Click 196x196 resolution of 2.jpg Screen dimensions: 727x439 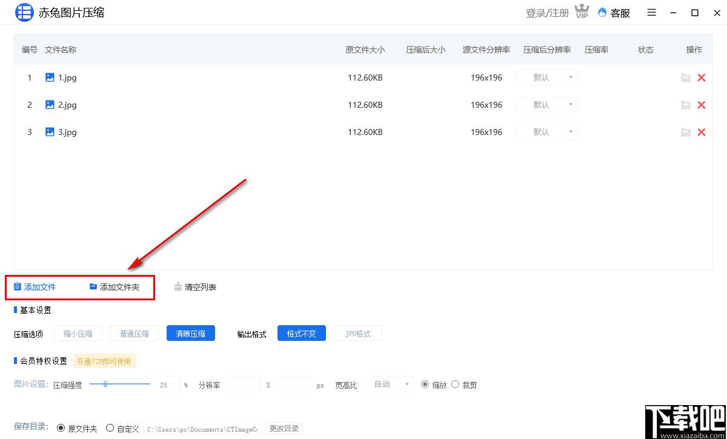[x=486, y=105]
